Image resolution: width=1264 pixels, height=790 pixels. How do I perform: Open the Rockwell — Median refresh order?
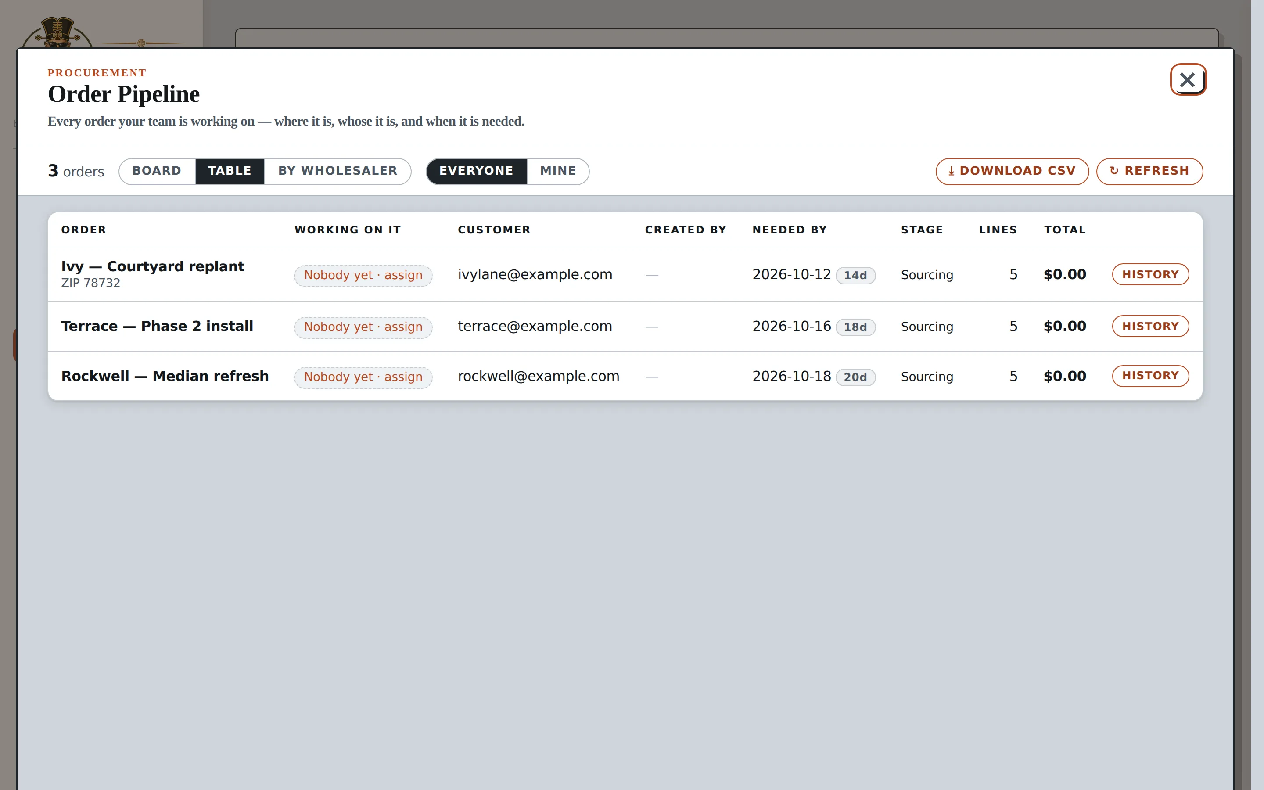(x=165, y=376)
